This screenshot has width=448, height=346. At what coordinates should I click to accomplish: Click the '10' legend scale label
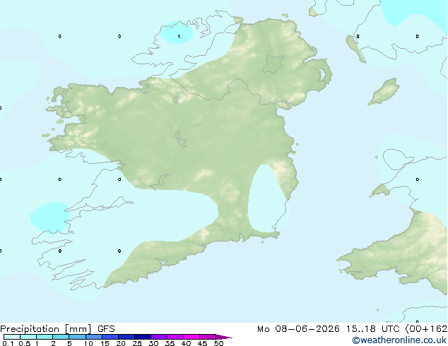click(88, 343)
